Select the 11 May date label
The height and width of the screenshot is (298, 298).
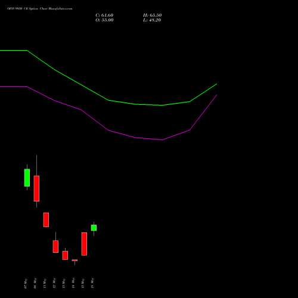point(45,284)
